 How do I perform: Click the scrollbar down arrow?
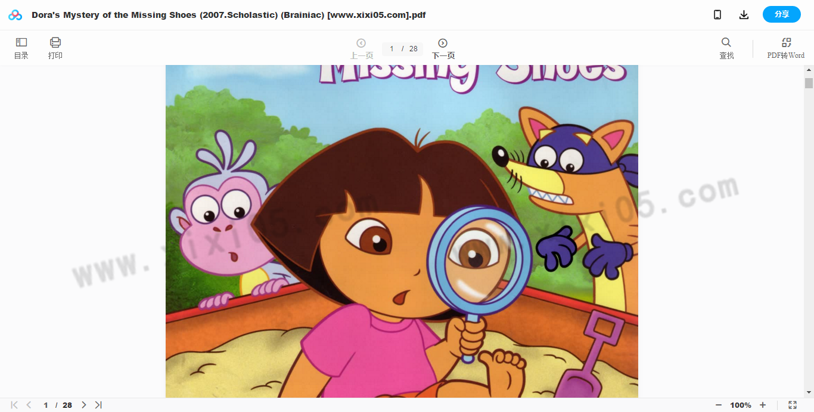809,392
